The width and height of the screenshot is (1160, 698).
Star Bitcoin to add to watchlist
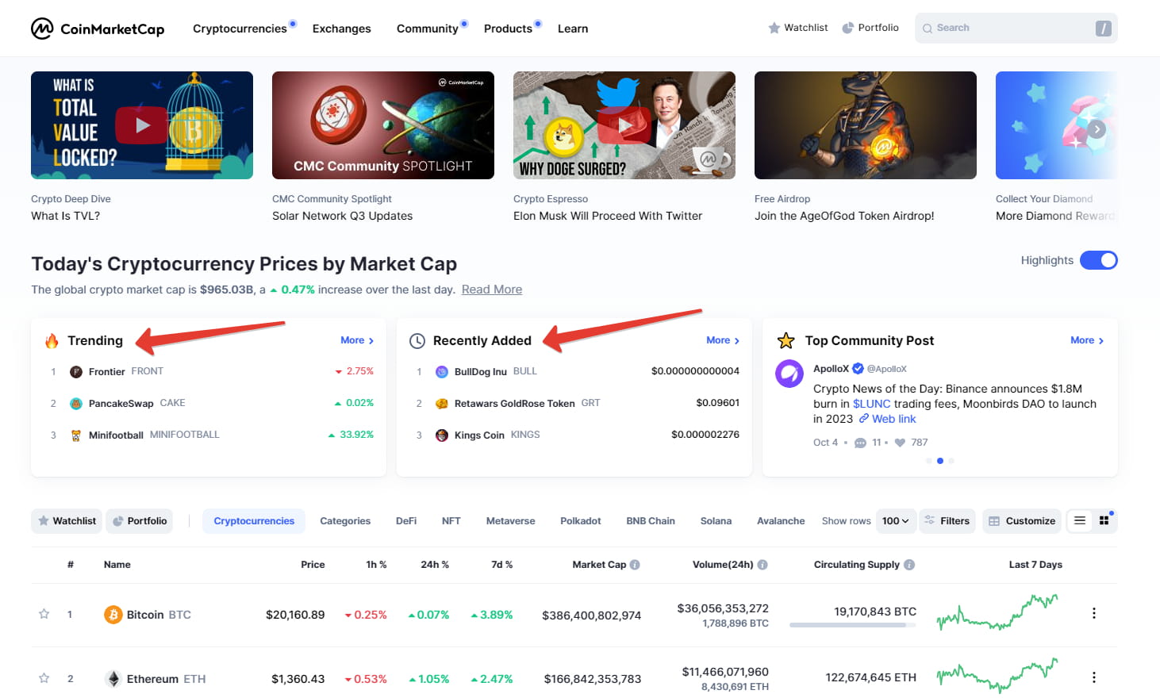(44, 614)
